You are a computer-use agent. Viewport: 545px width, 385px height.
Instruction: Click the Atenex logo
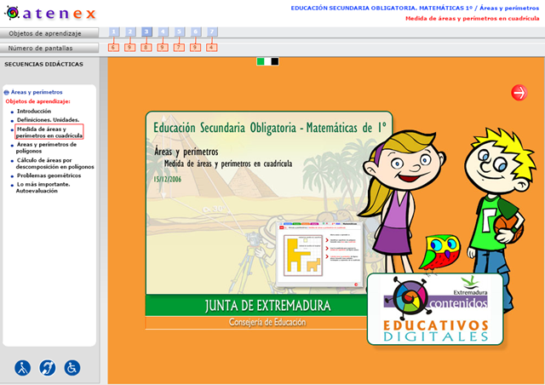coord(49,13)
